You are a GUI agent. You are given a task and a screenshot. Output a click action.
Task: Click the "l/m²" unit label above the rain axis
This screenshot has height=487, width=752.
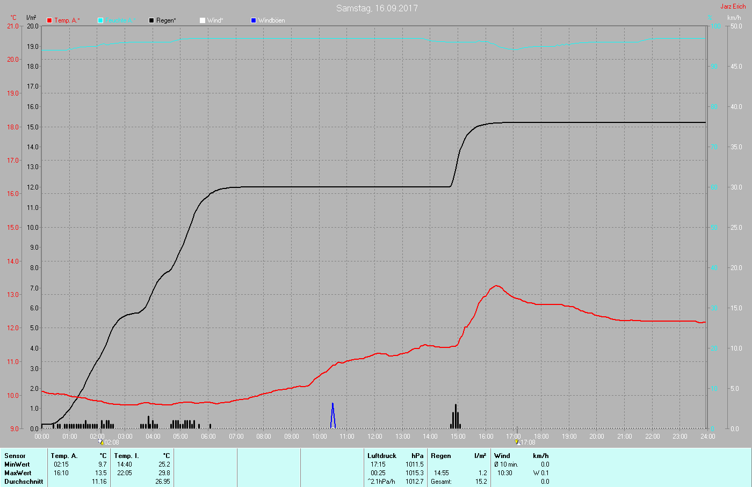coord(32,18)
